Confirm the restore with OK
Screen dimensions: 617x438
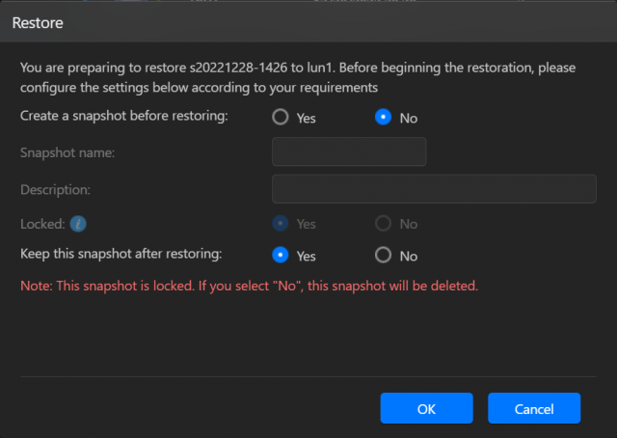tap(426, 408)
